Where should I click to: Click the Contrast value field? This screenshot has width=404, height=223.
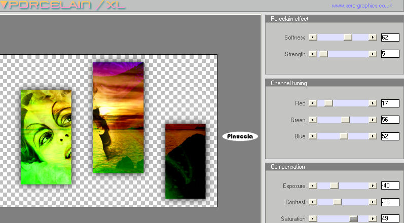[390, 202]
